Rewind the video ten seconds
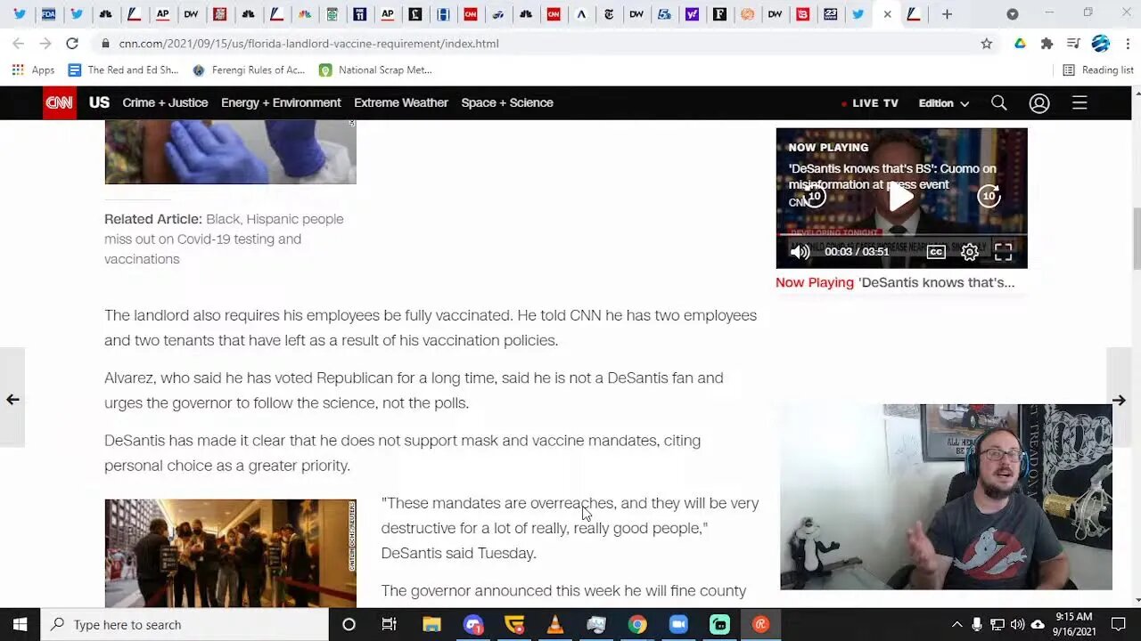This screenshot has width=1141, height=641. tap(814, 196)
